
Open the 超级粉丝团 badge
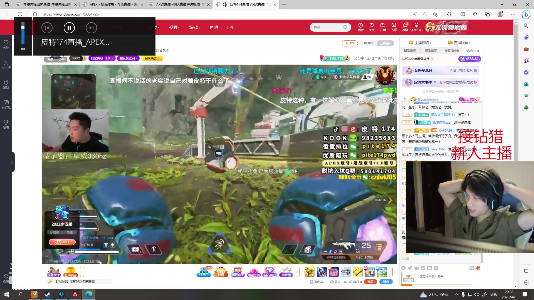pos(128,58)
